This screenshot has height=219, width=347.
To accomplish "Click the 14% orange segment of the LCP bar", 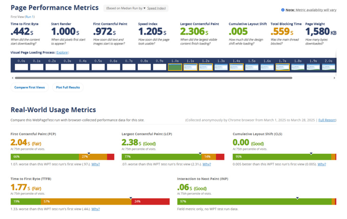I will (x=209, y=157).
